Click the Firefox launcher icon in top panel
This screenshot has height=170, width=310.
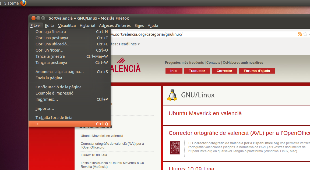tap(23, 3)
